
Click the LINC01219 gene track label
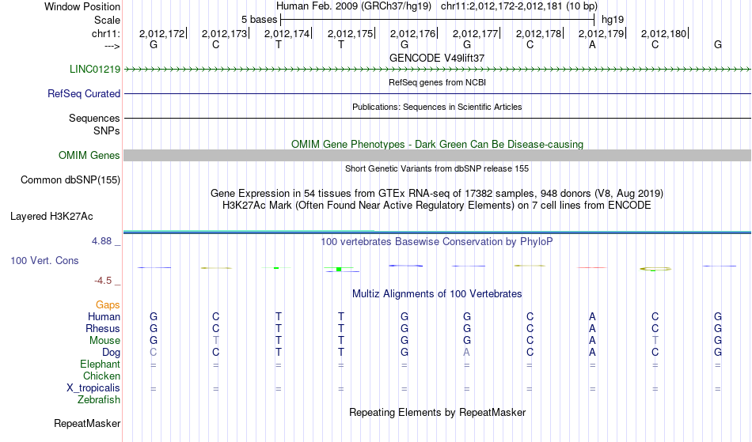[x=94, y=69]
